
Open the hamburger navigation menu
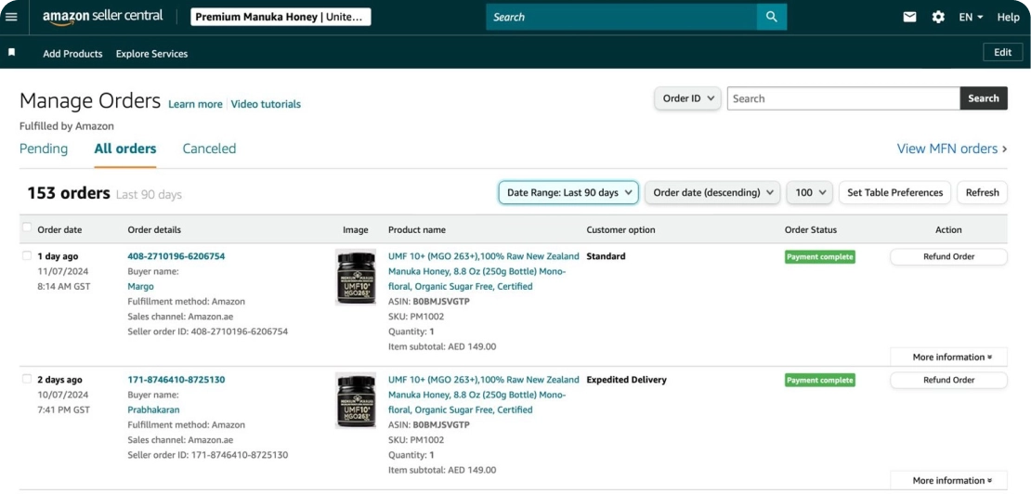(11, 17)
